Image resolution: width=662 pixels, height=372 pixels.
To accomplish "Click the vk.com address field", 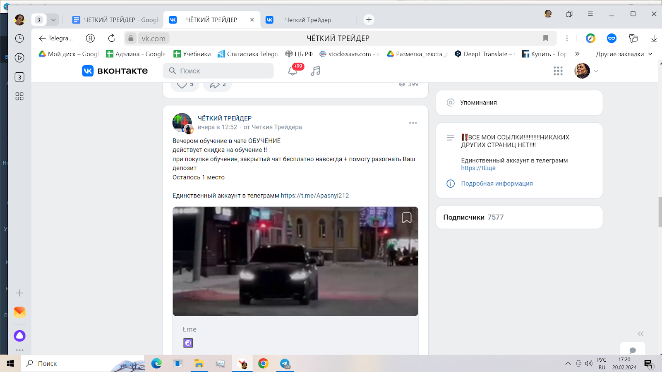I will (x=154, y=38).
